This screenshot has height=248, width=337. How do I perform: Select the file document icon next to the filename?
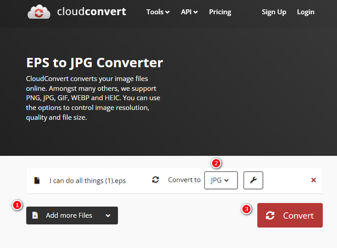coord(37,179)
